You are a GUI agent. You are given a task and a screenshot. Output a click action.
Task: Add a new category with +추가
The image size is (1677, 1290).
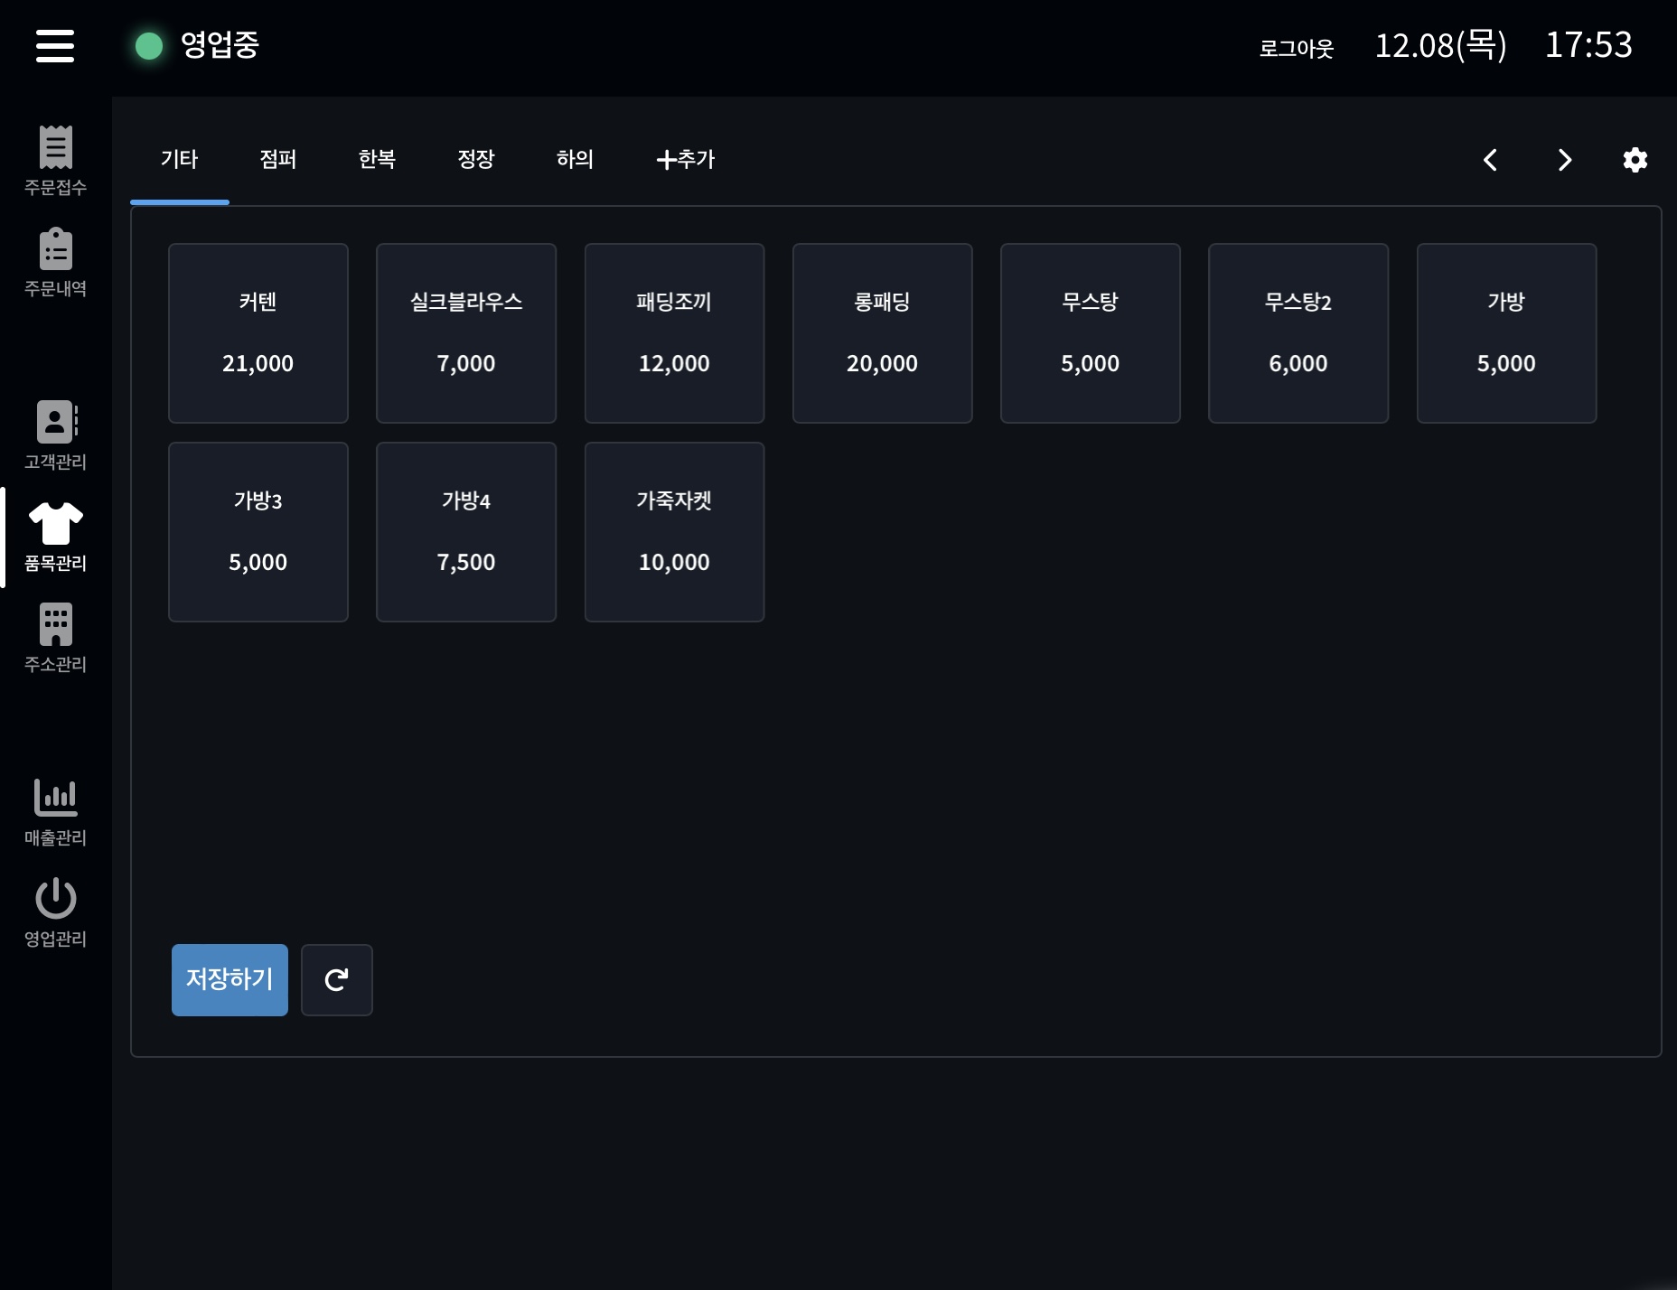pyautogui.click(x=685, y=160)
